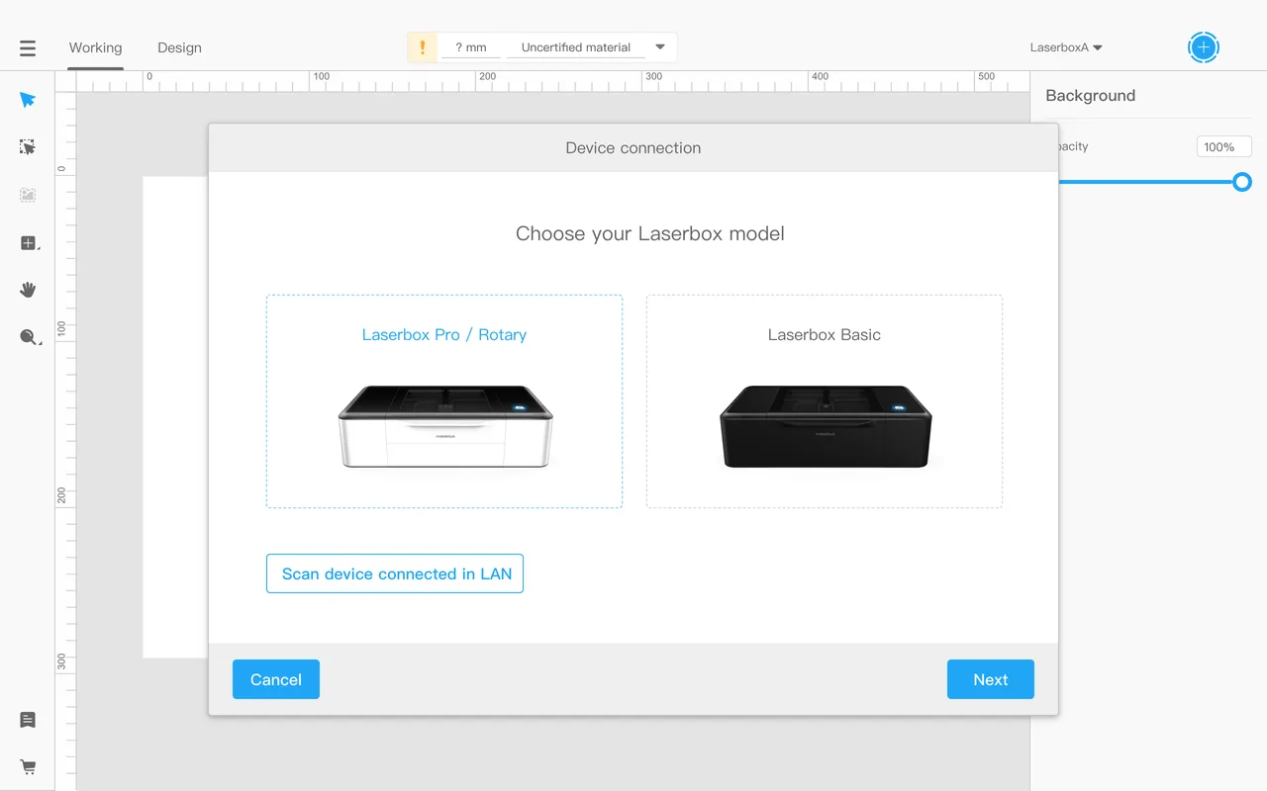Click Scan device connected in LAN
The image size is (1267, 791).
click(395, 573)
